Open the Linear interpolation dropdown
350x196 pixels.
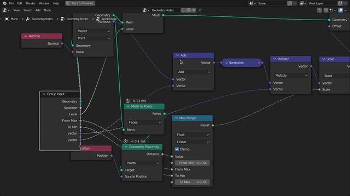192,142
